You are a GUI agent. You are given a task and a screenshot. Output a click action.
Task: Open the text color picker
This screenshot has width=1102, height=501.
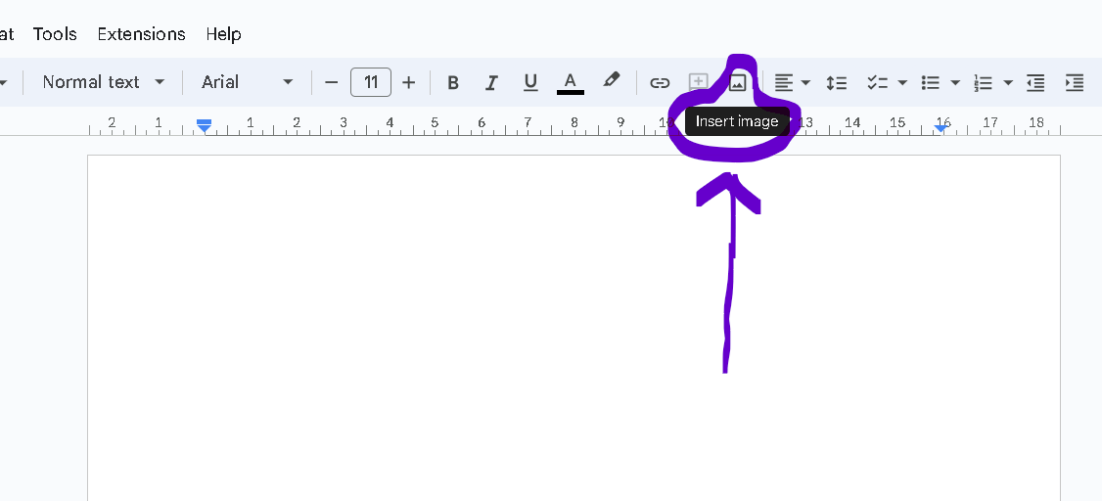click(x=571, y=83)
